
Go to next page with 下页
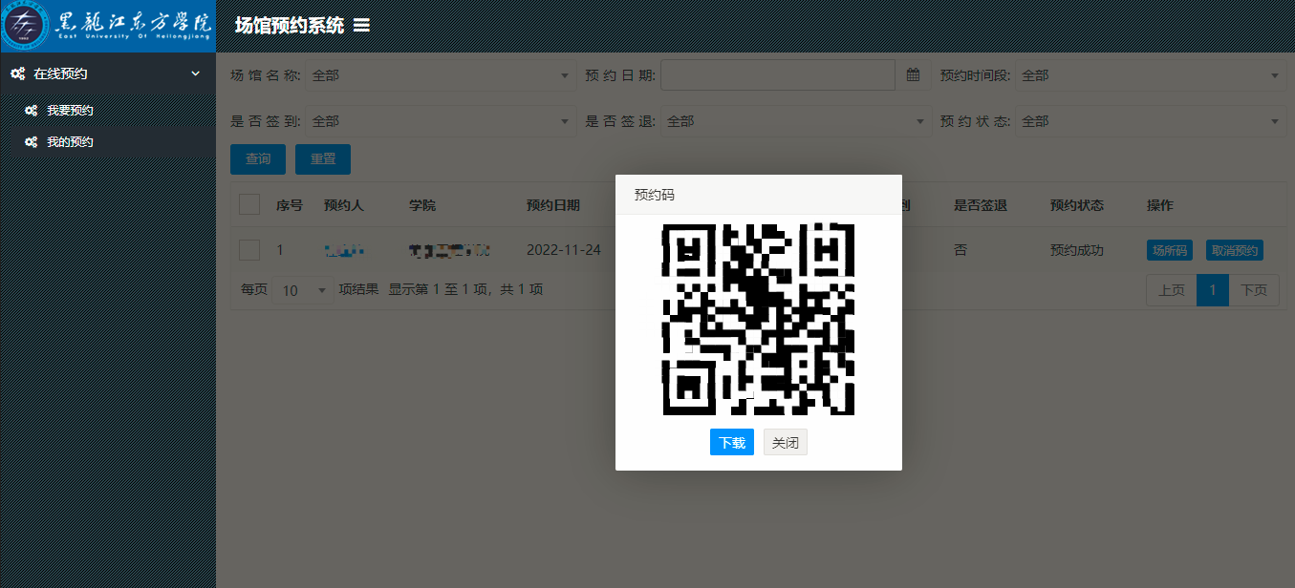coord(1254,290)
